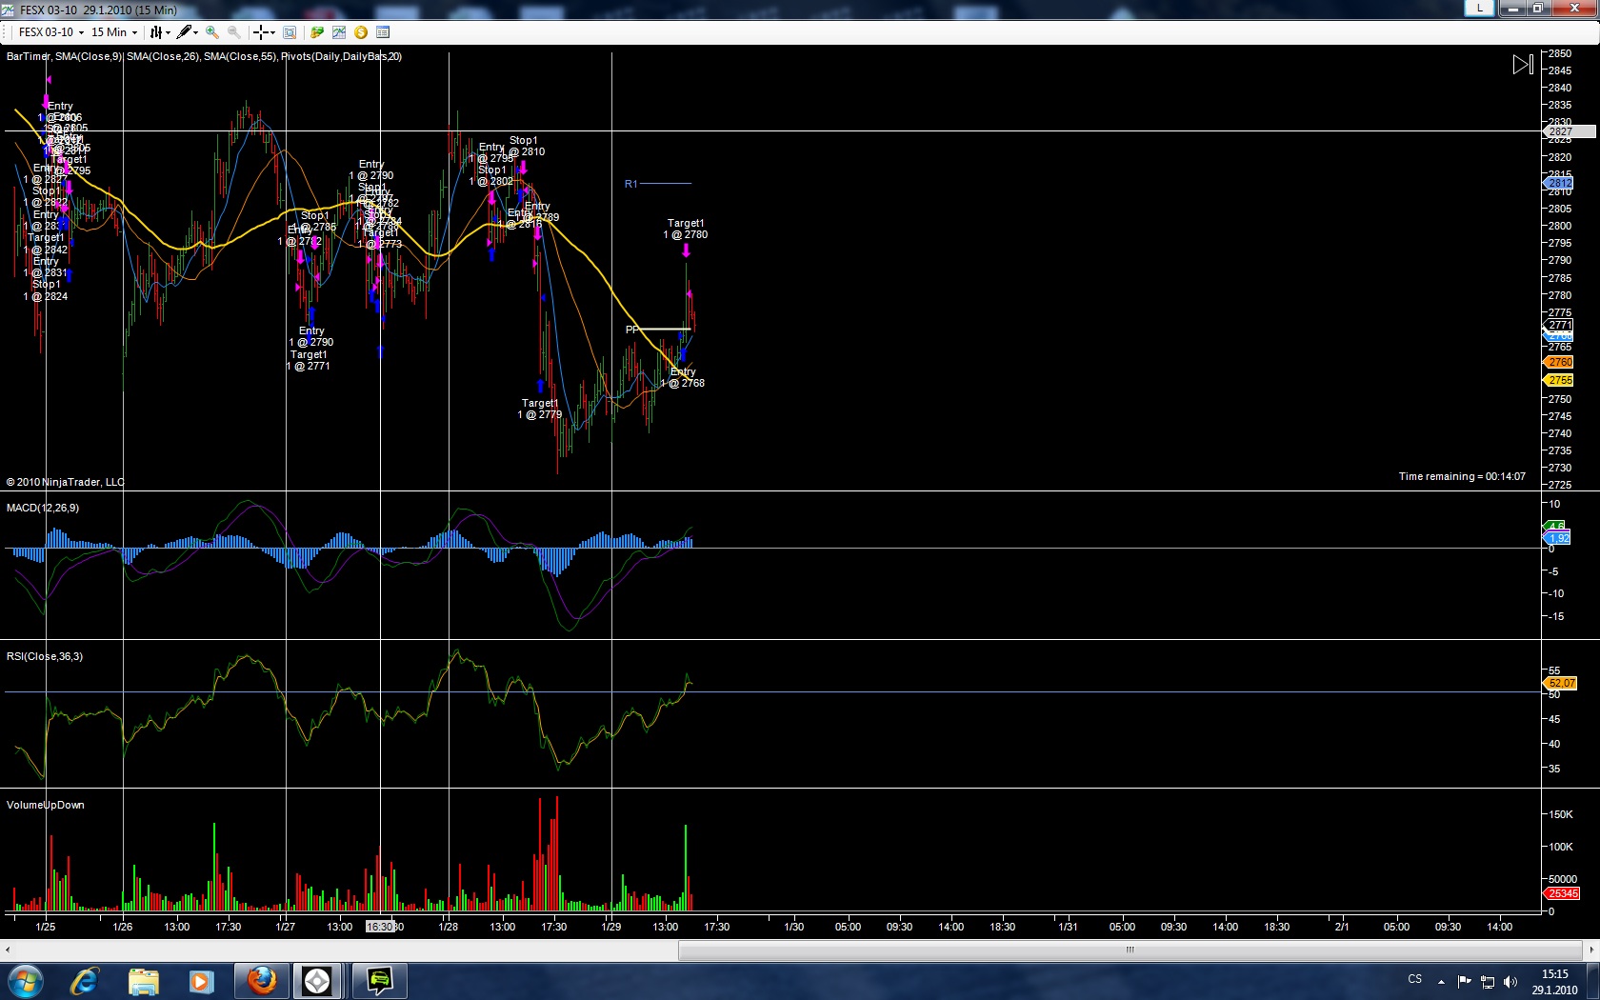Click the scrollbar right arrow

pyautogui.click(x=1590, y=950)
